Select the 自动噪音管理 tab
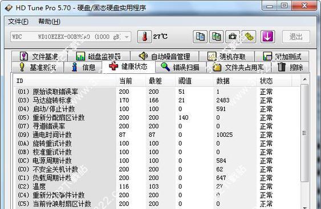321x209 pixels. pyautogui.click(x=165, y=56)
